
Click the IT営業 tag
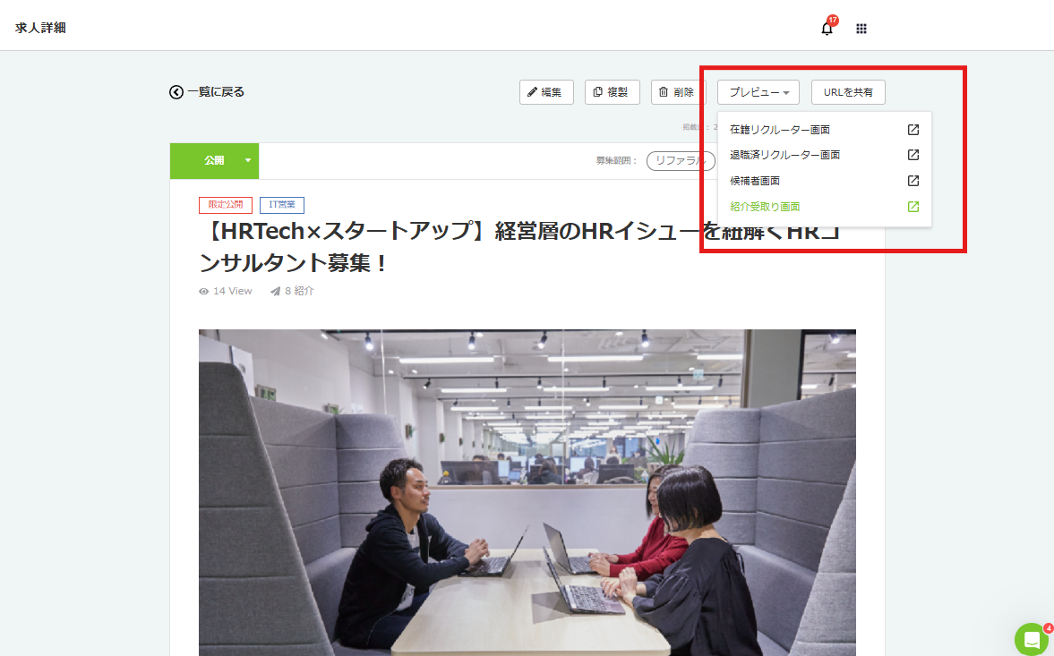pyautogui.click(x=281, y=205)
